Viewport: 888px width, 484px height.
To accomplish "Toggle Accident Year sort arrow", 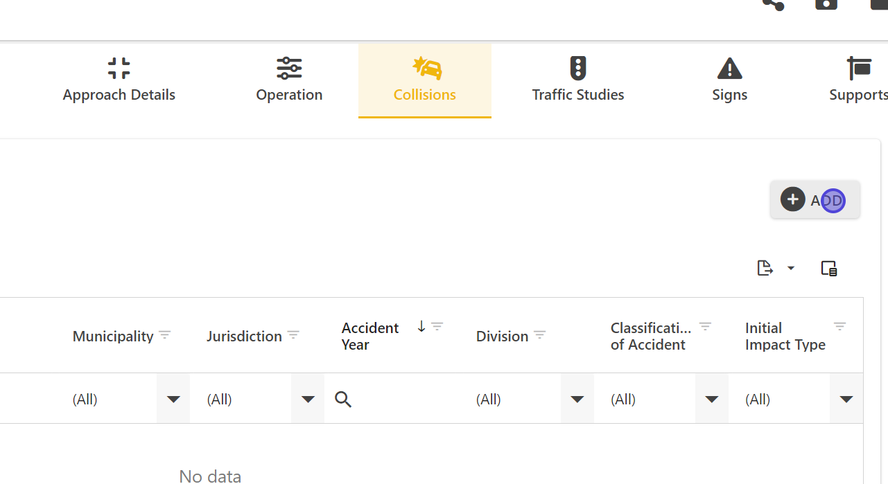I will tap(421, 326).
